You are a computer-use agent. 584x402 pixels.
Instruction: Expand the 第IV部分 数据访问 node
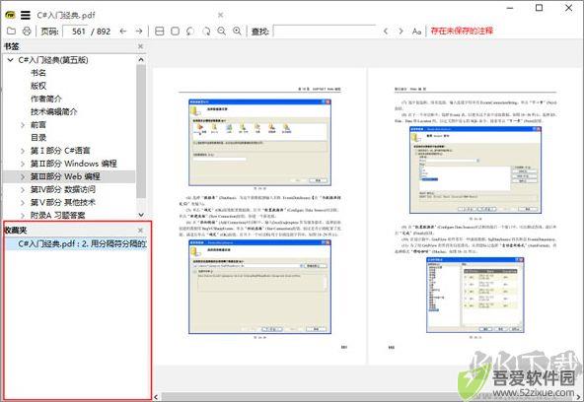click(x=23, y=189)
